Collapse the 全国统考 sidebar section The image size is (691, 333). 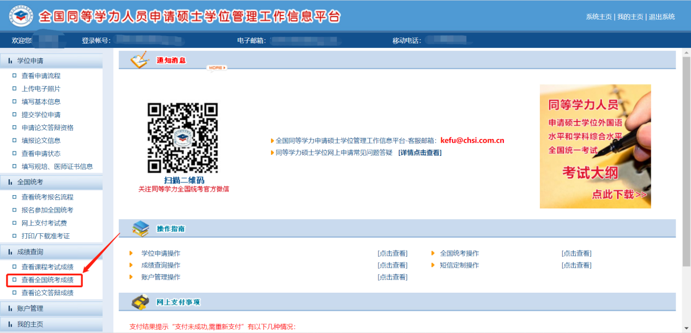(x=51, y=182)
